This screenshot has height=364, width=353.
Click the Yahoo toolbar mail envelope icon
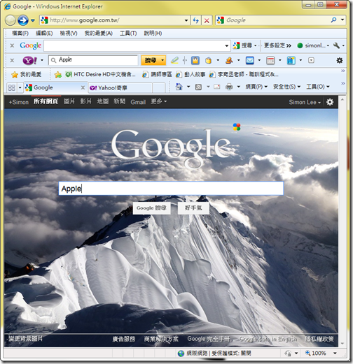coord(249,61)
